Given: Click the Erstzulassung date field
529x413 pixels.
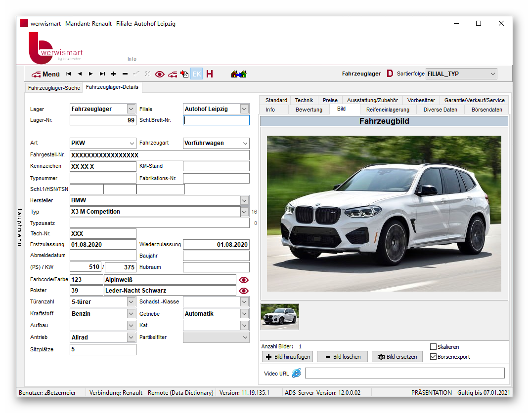Looking at the screenshot, I should 103,245.
